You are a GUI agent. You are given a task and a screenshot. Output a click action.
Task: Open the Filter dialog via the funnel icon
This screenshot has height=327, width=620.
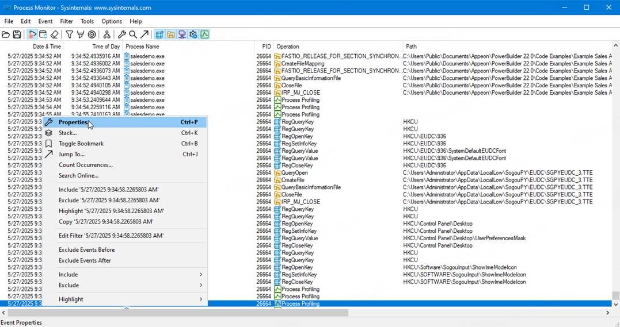coord(69,34)
